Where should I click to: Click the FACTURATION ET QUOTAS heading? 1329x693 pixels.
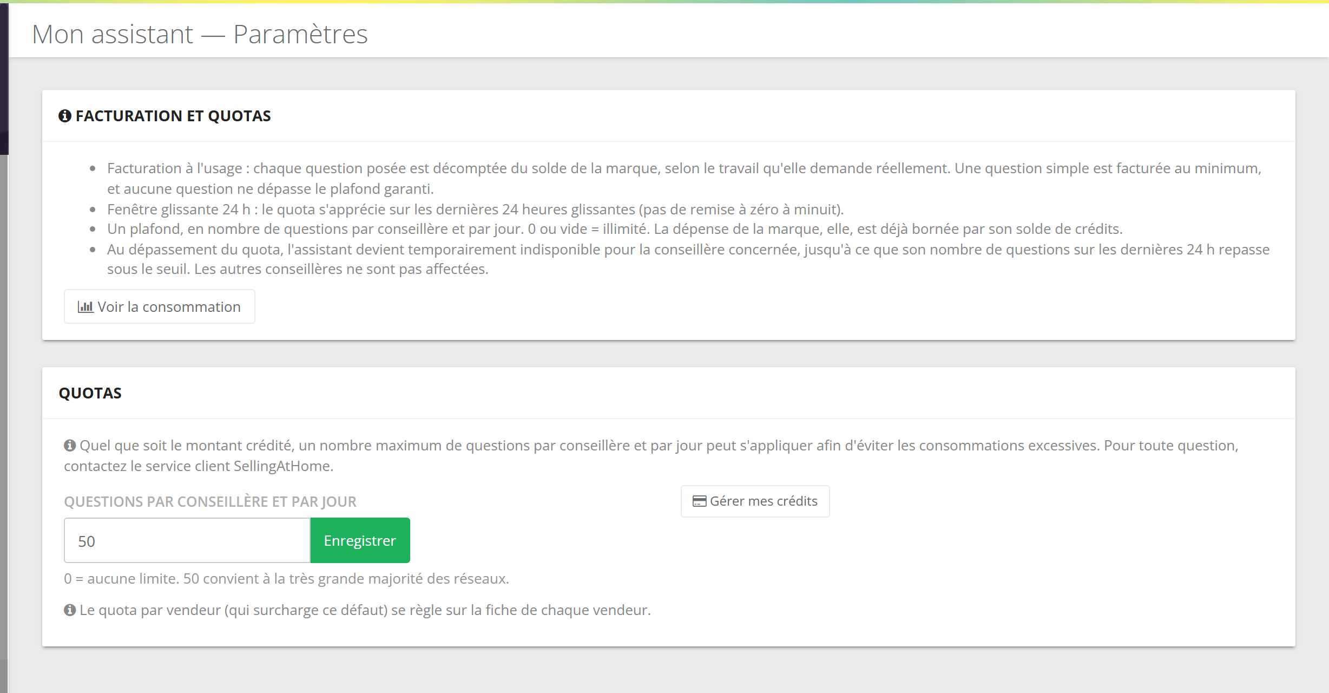[173, 116]
